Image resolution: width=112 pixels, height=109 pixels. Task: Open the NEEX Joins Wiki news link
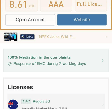[57, 37]
